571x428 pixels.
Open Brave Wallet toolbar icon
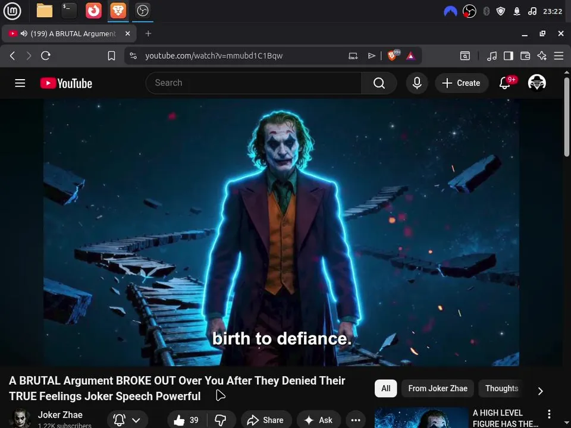tap(525, 56)
